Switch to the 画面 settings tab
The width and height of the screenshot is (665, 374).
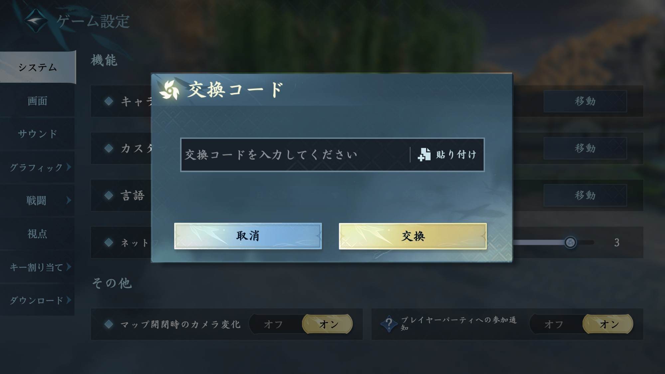tap(37, 101)
